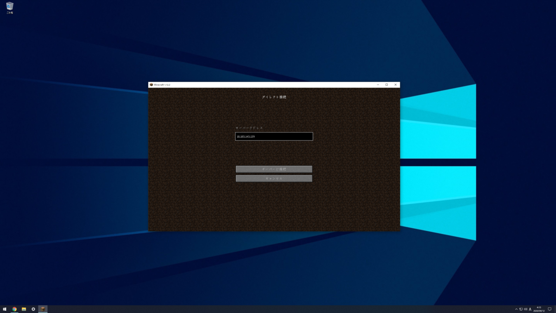
Task: Click the Minecraft 1.12.2 title bar text
Action: 162,85
